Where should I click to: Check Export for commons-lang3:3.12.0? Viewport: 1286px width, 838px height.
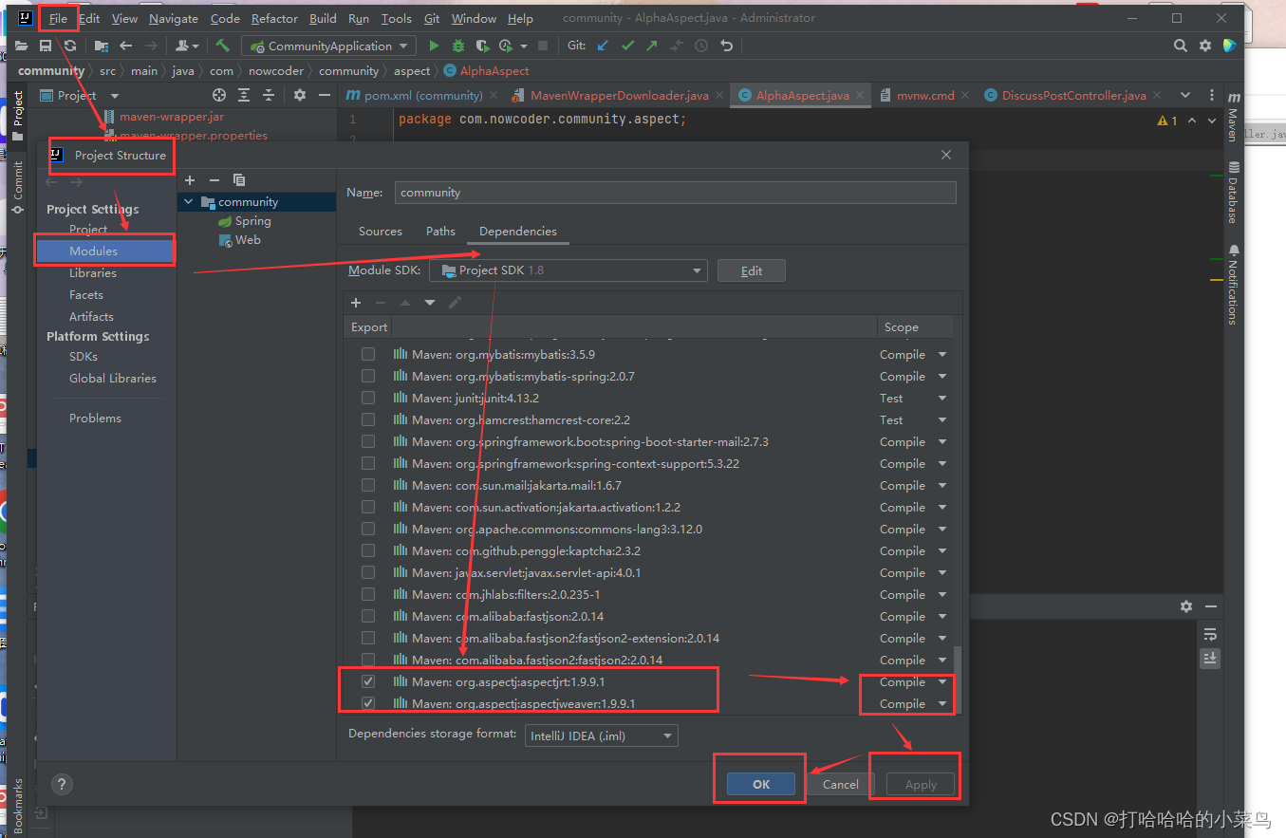[x=368, y=529]
